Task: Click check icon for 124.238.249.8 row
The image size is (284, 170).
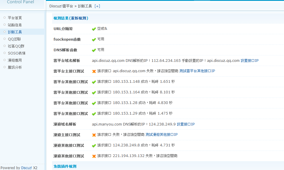Action: pos(94,146)
